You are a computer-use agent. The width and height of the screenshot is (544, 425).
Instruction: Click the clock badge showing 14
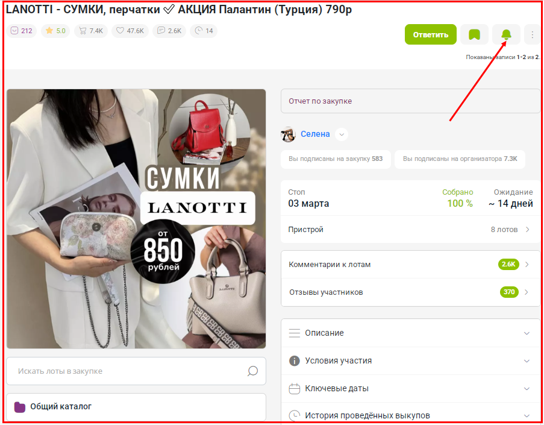[x=204, y=31]
